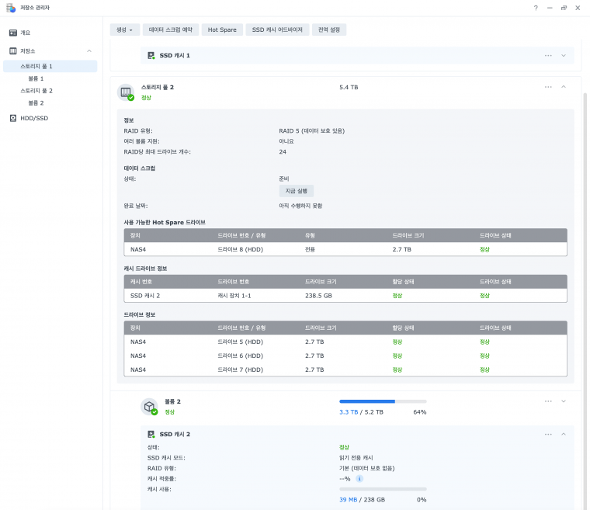Click the info icon next to 캐시 적중률
The height and width of the screenshot is (510, 590).
359,479
